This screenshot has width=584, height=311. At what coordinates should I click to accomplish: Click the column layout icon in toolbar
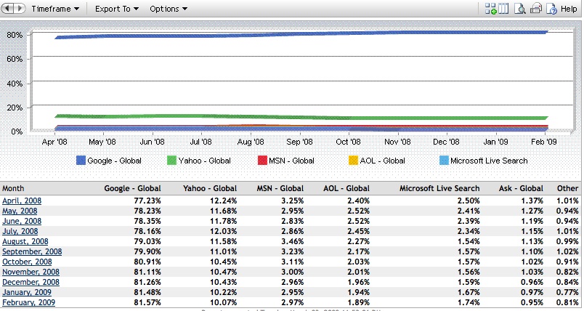click(x=503, y=9)
